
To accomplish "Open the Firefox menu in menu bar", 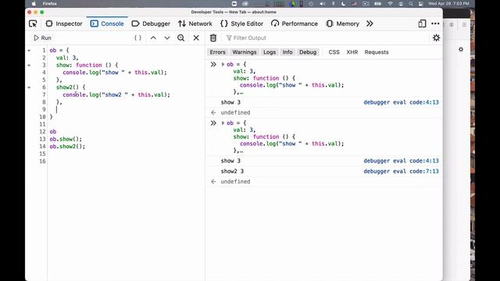I will 49,4.
